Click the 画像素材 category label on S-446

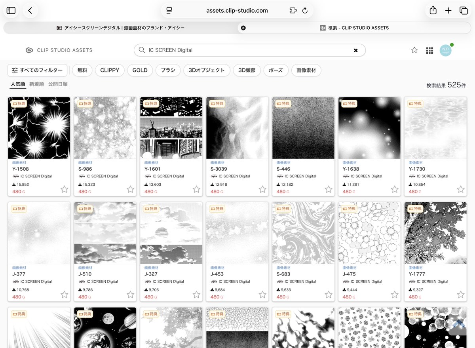tap(283, 162)
